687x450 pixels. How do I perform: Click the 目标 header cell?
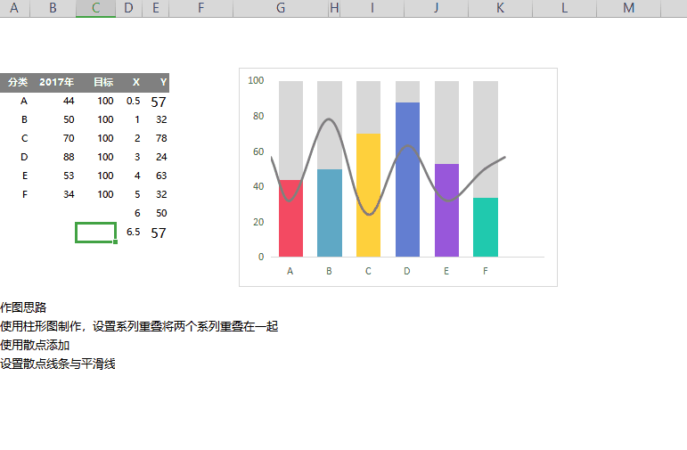pyautogui.click(x=103, y=82)
